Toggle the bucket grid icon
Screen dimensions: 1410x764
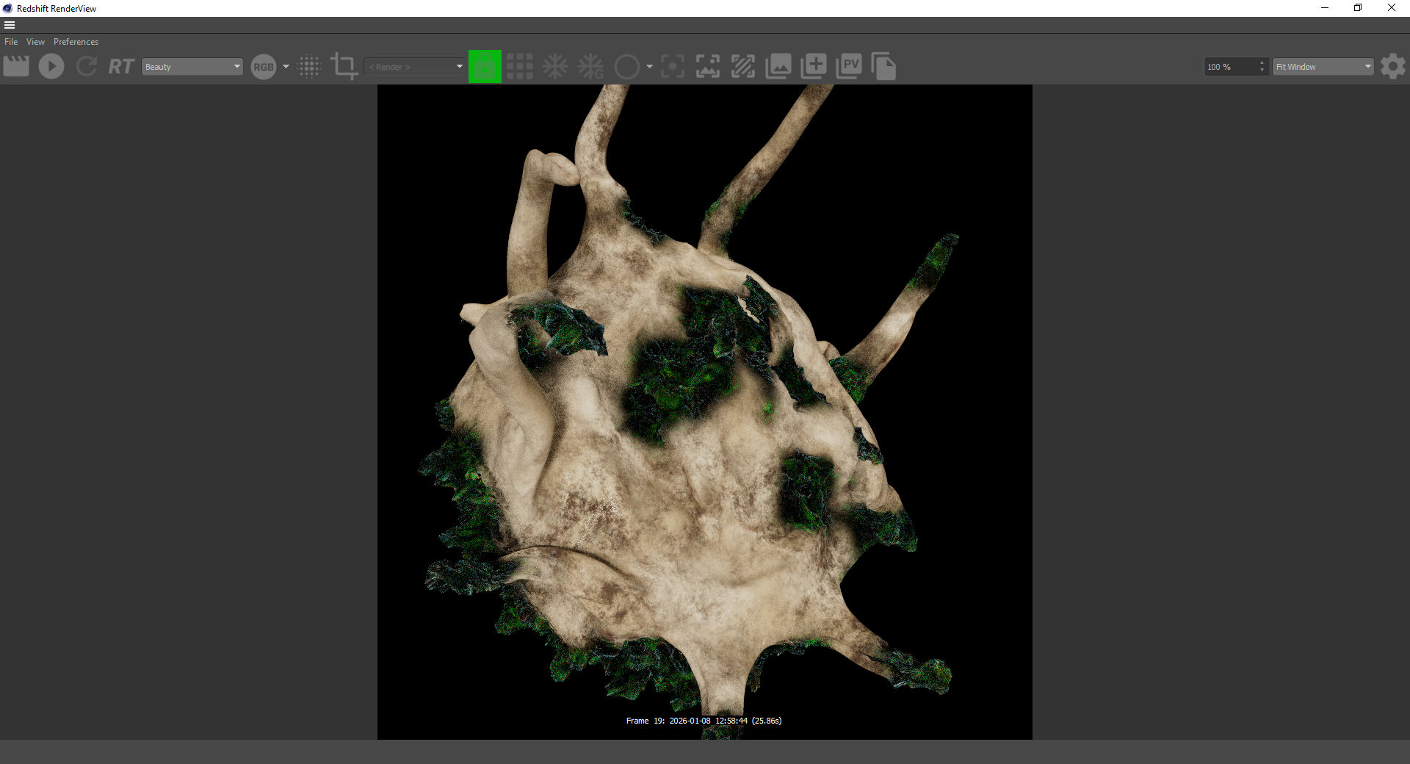(520, 67)
